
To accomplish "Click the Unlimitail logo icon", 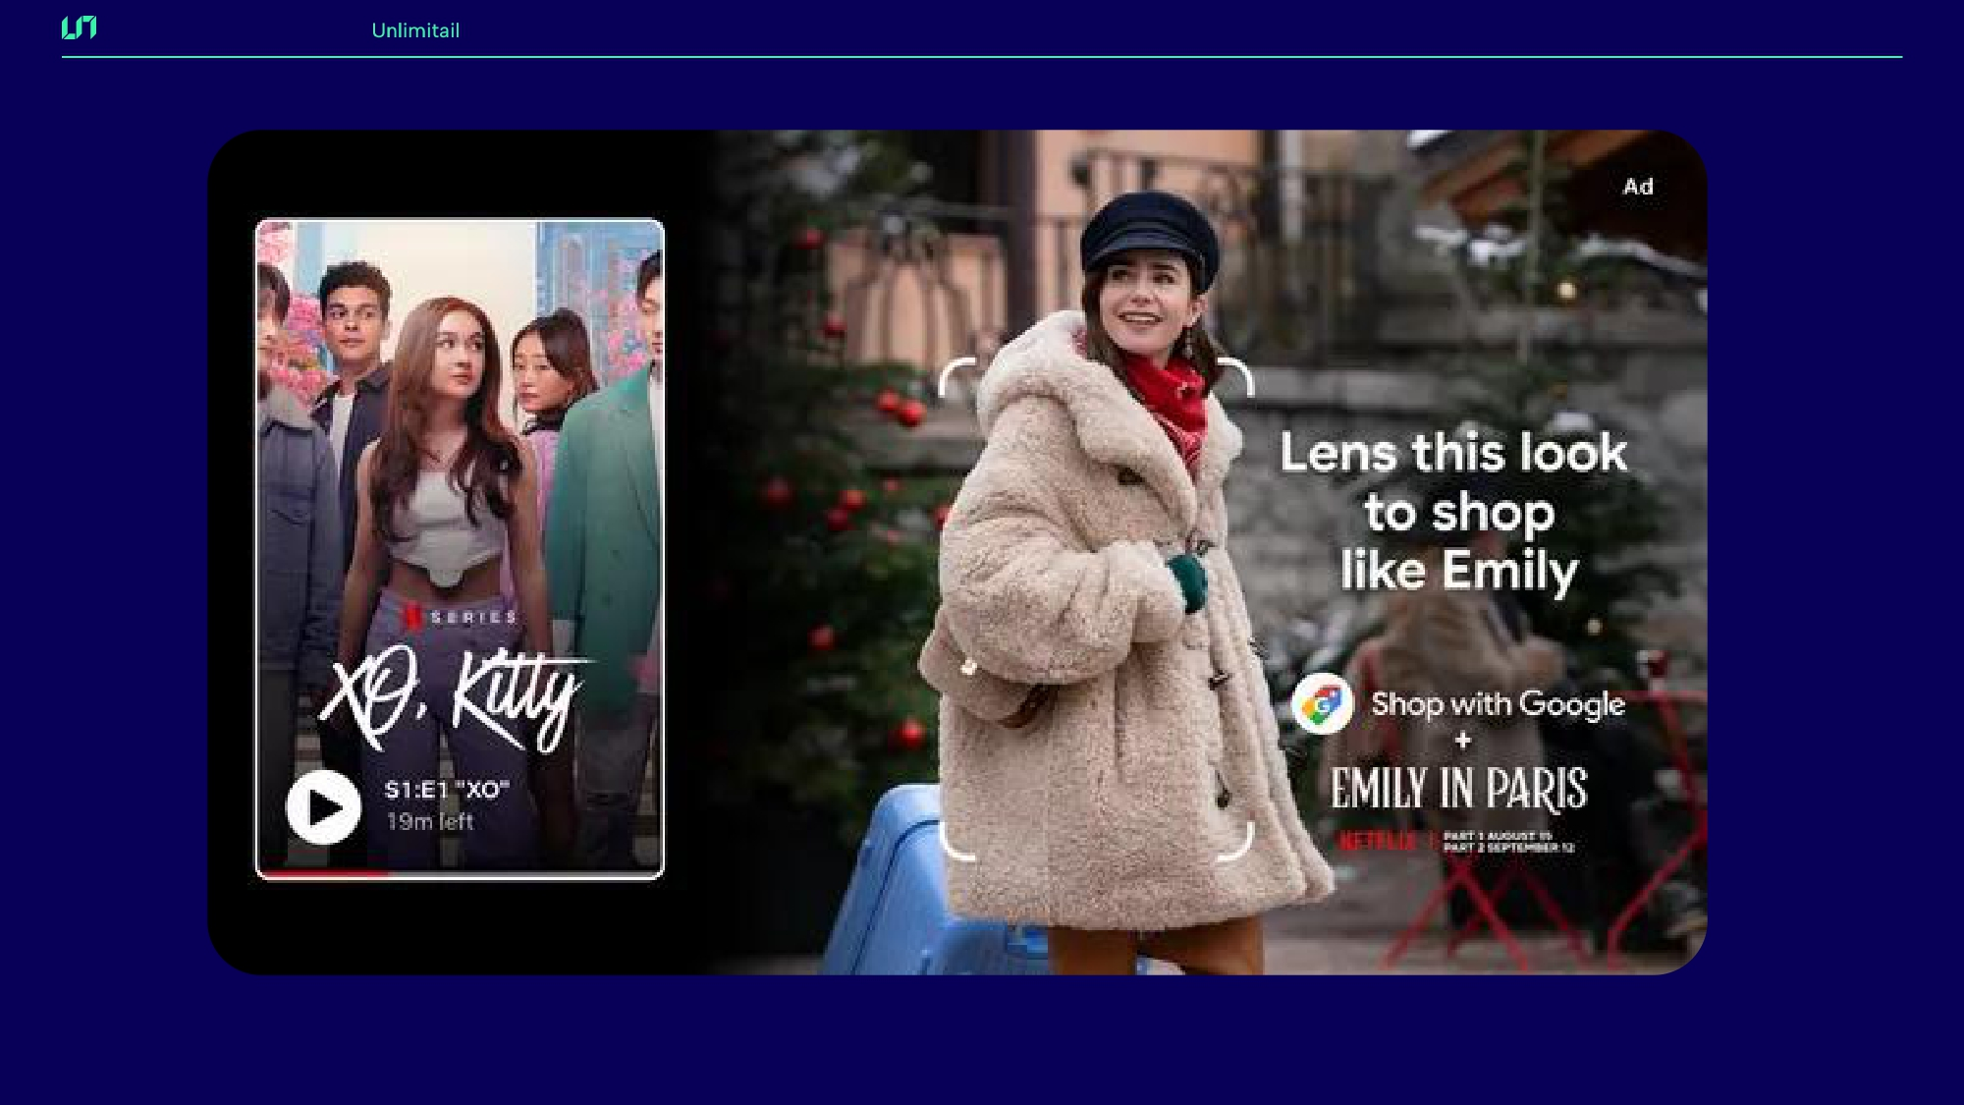I will (79, 28).
